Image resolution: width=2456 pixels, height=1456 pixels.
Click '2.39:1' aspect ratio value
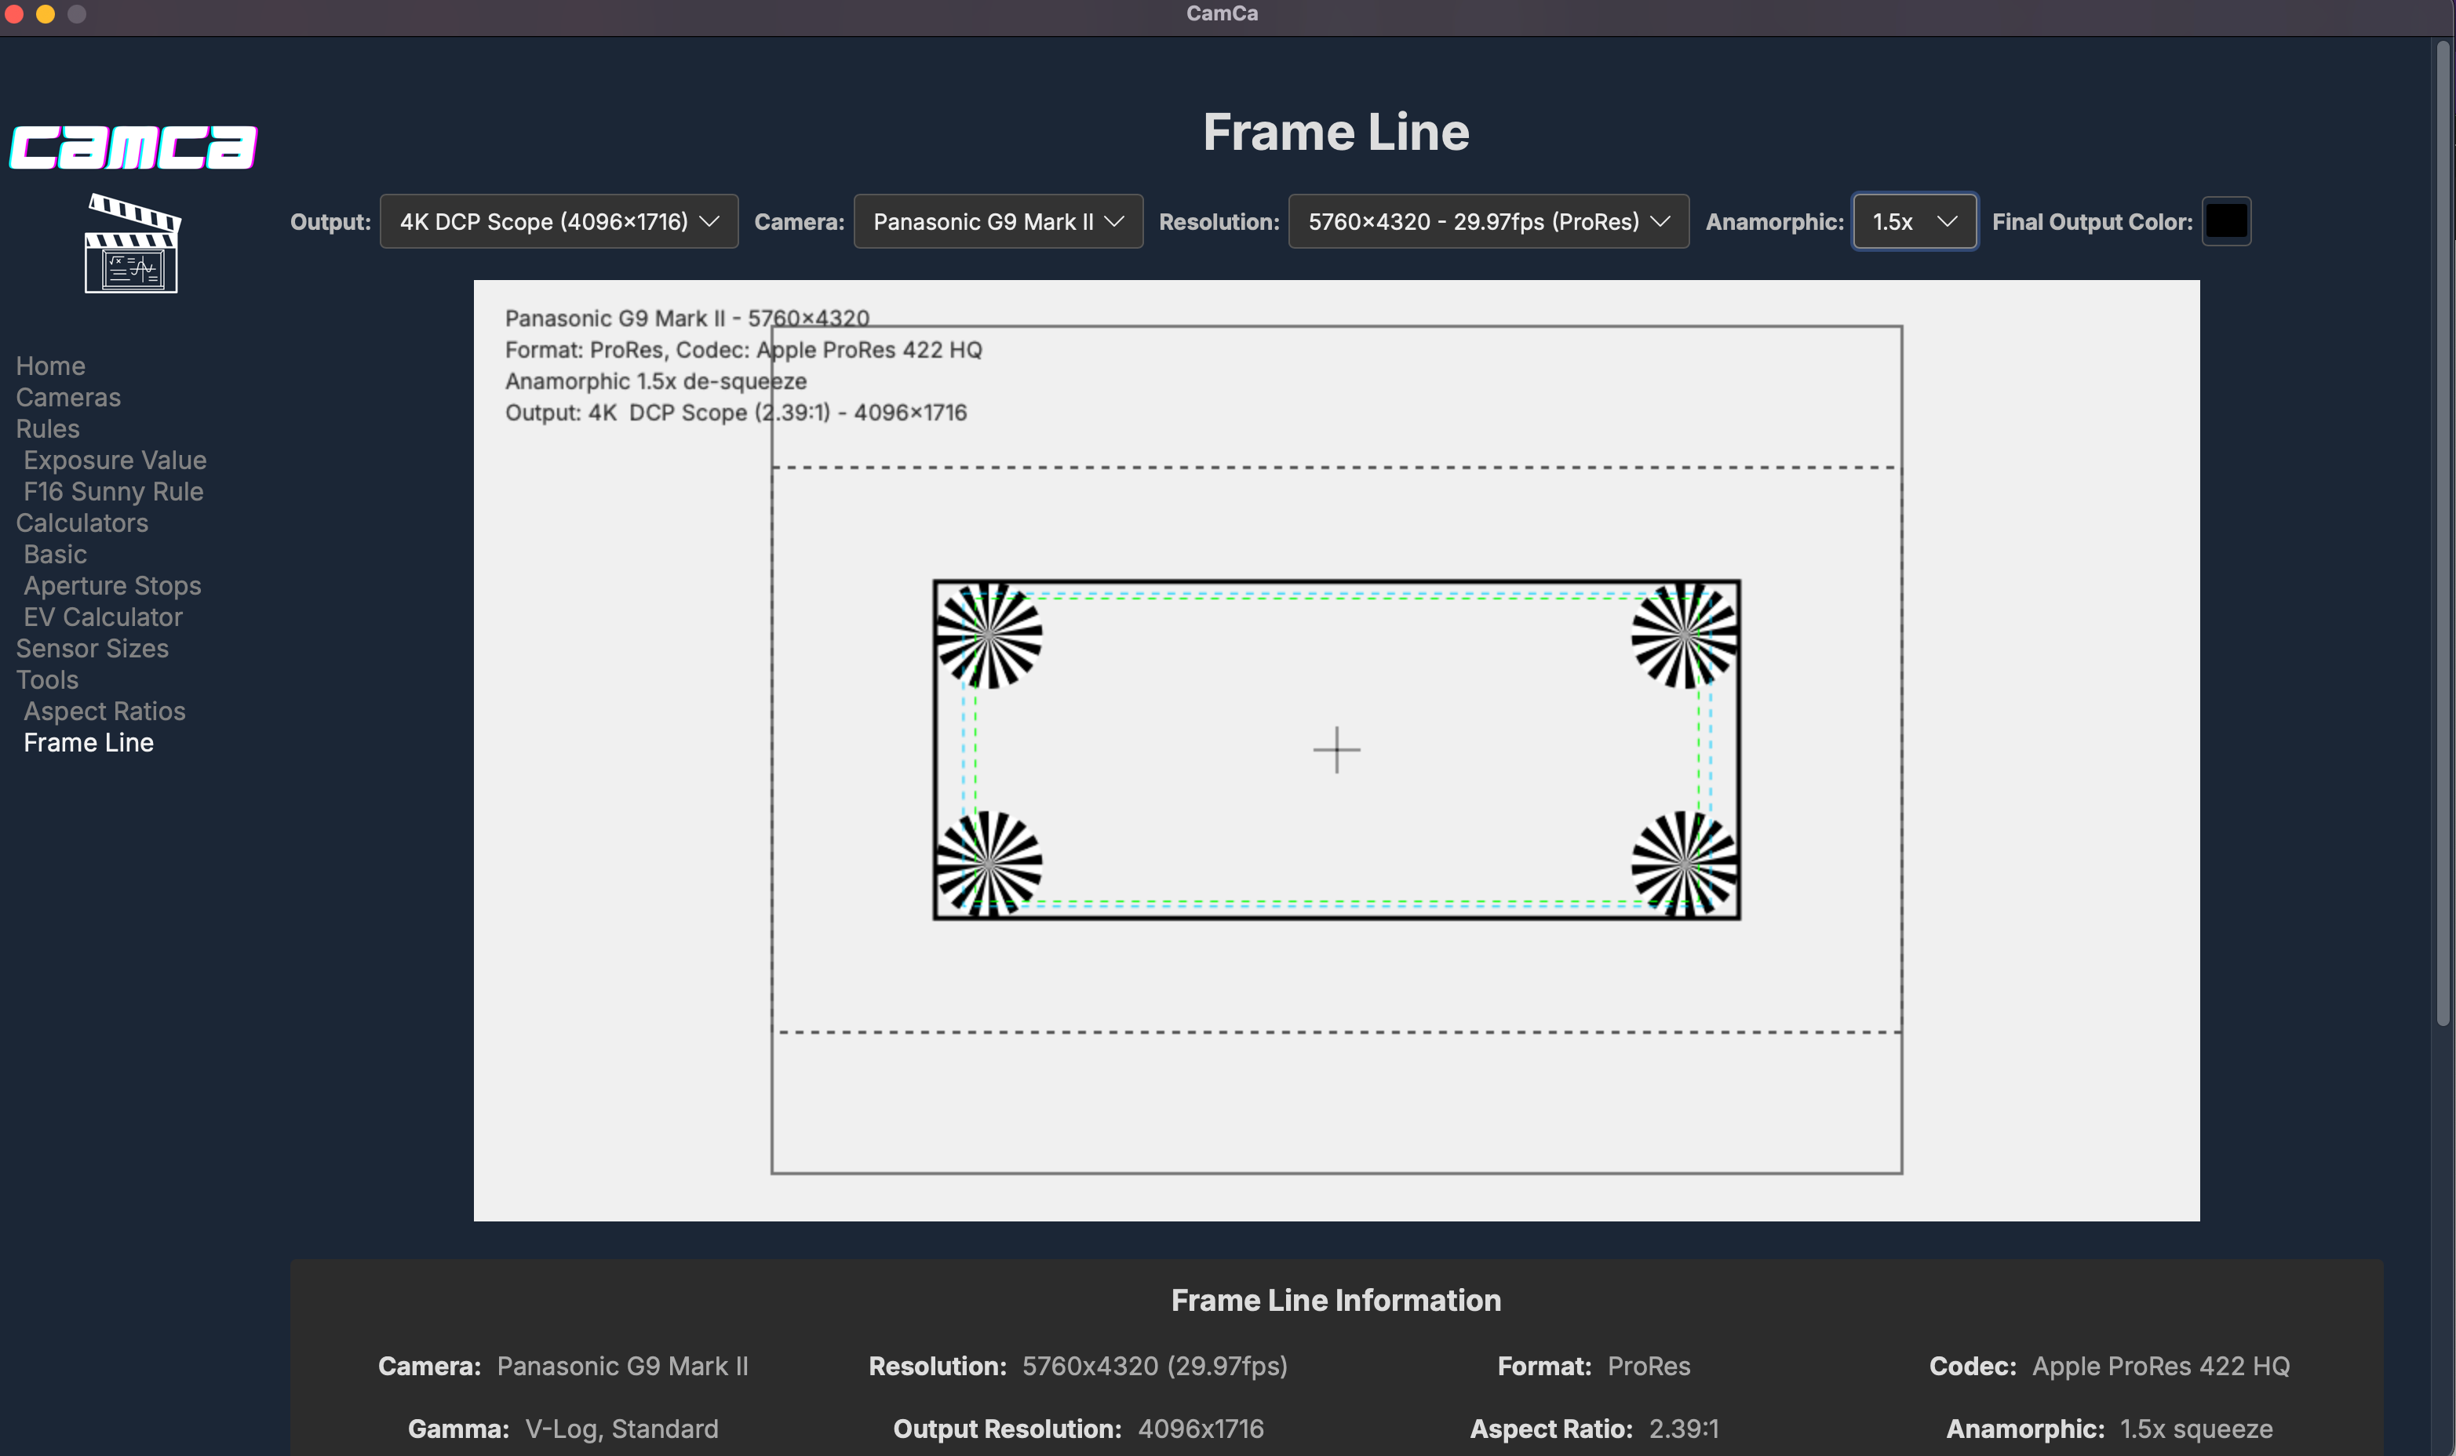(1684, 1429)
